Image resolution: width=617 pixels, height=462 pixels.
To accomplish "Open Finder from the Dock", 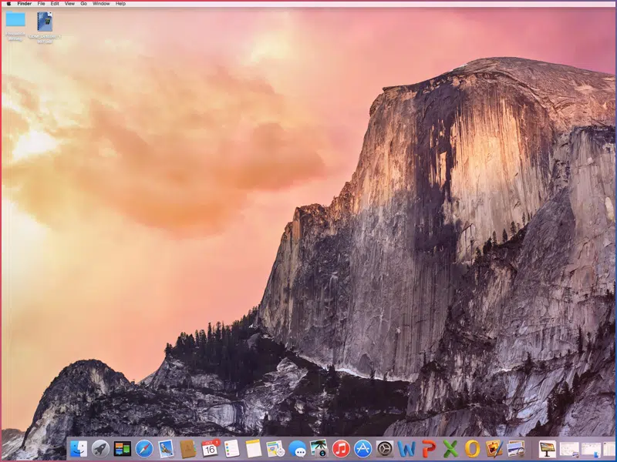I will pyautogui.click(x=79, y=449).
